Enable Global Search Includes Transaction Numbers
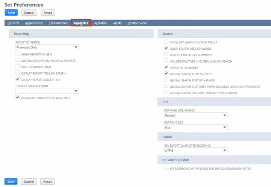This screenshot has width=271, height=187. coord(166,92)
